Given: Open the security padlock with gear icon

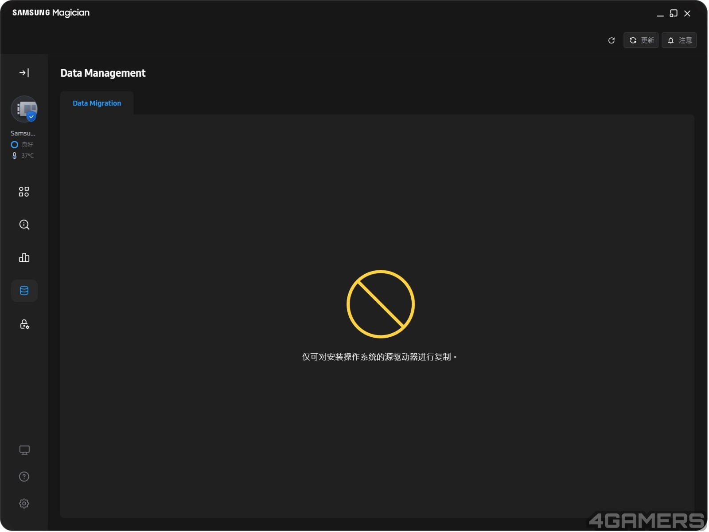Looking at the screenshot, I should point(24,324).
